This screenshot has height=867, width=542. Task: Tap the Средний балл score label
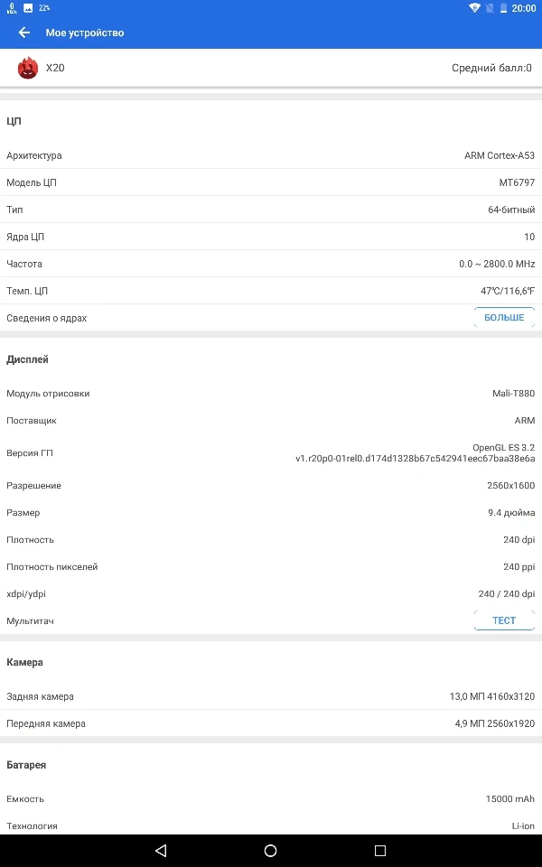coord(491,68)
